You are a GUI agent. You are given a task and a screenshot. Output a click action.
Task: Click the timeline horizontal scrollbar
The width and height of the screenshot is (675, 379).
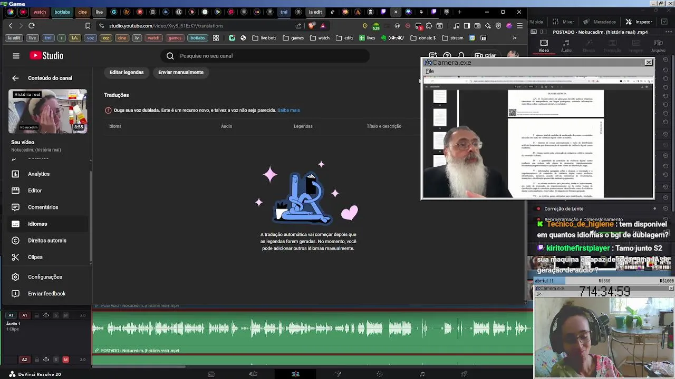click(139, 367)
